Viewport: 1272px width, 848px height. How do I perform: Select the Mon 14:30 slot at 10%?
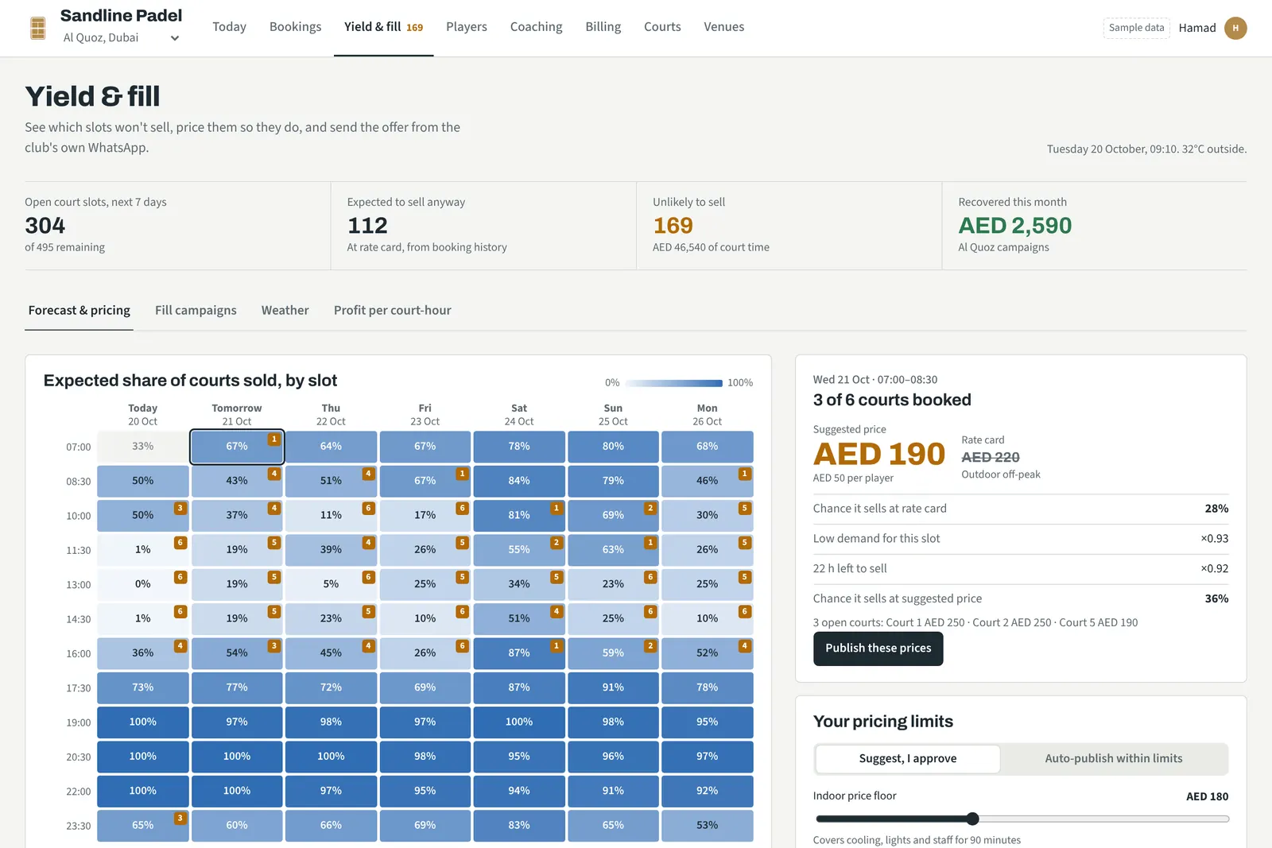[707, 619]
